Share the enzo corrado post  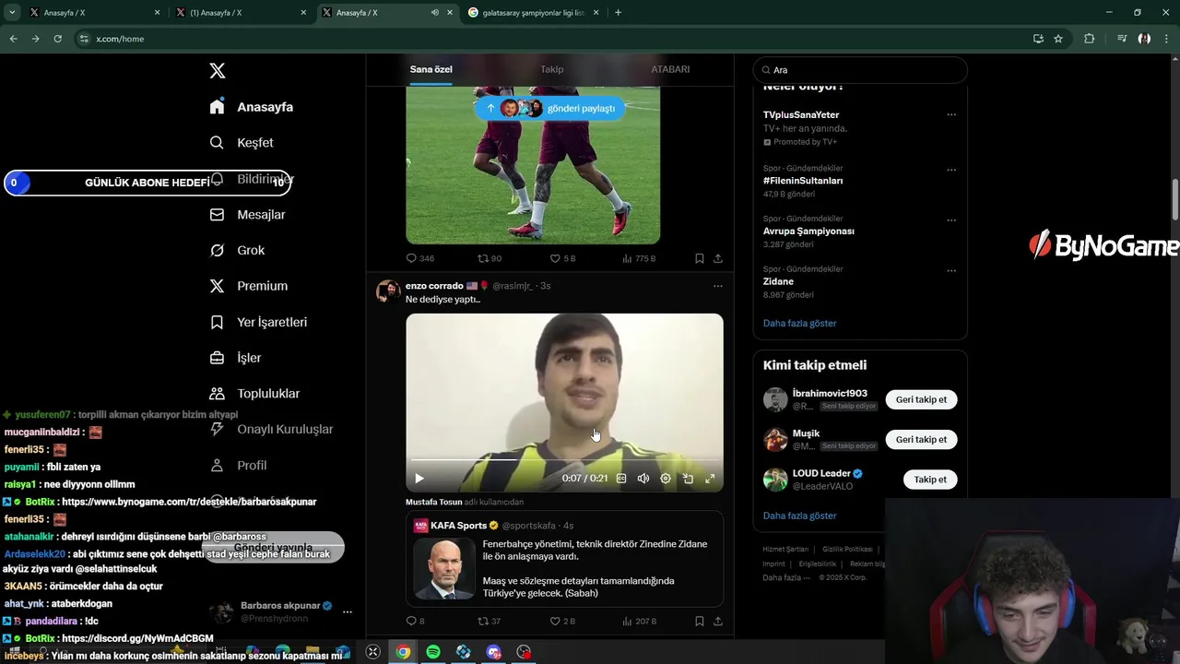click(x=718, y=622)
